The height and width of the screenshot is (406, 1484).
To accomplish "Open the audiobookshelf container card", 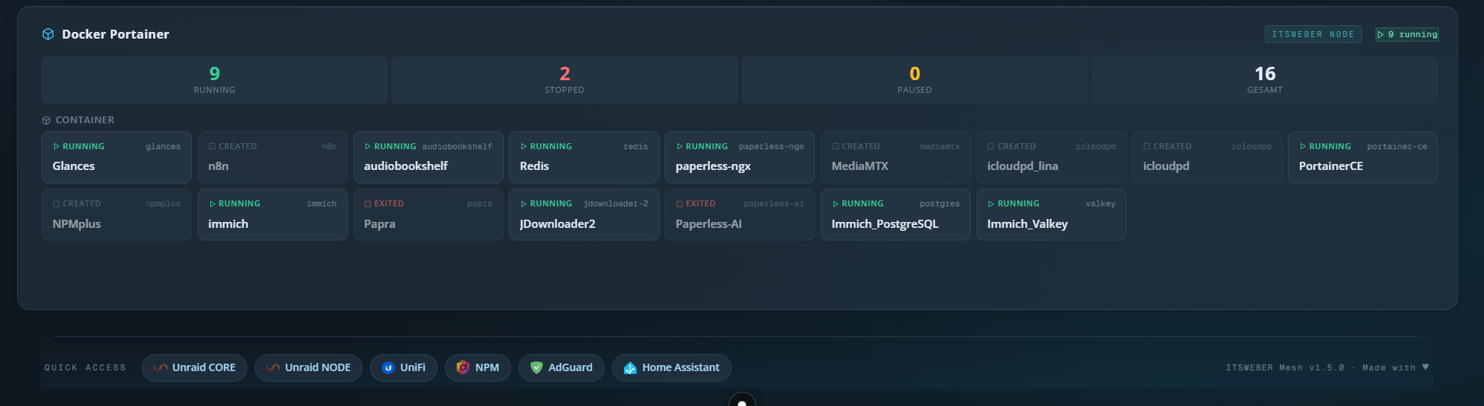I will coord(429,157).
